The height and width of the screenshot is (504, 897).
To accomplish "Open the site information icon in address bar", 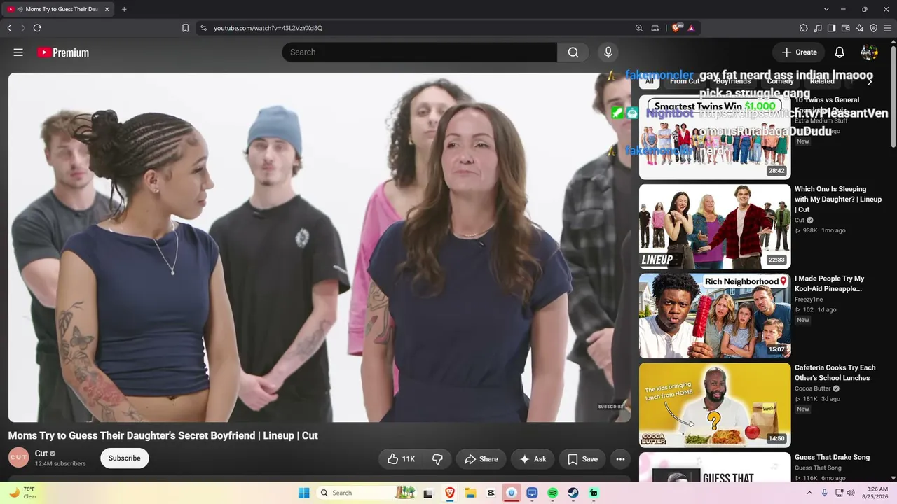I will (203, 28).
